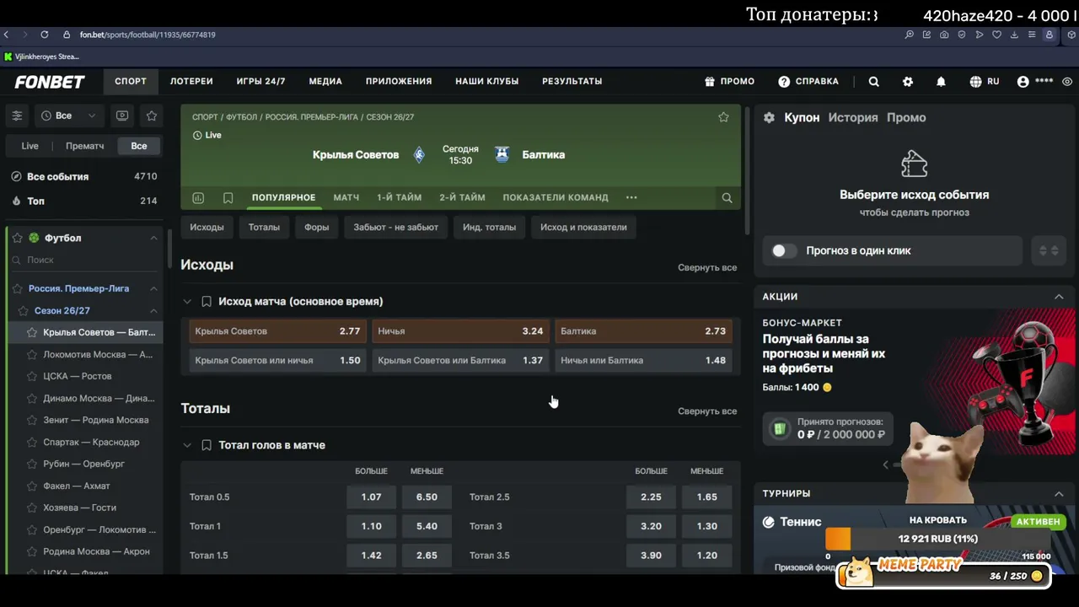Open the user account profile icon
Screen dimensions: 1079x607
tap(1023, 81)
